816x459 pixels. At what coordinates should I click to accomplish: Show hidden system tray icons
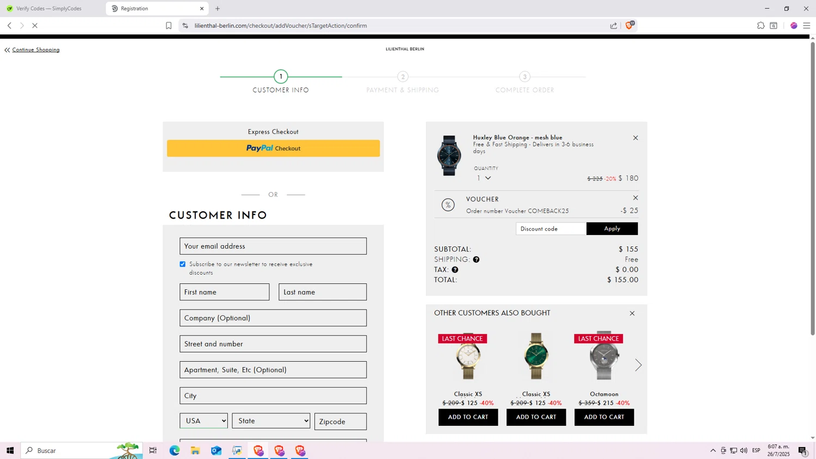pos(713,450)
